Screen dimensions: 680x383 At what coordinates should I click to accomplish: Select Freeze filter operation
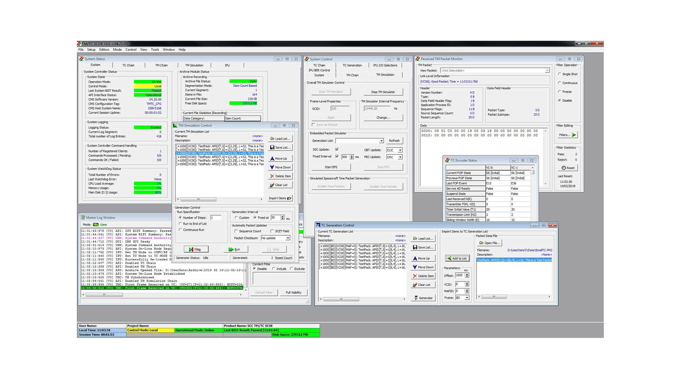(560, 91)
